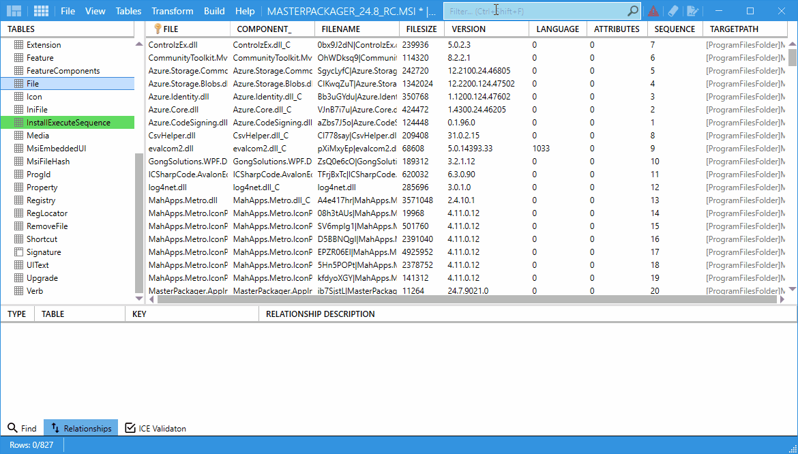Screen dimensions: 798x454
Task: Click the grid icon beside MsiFileHash
Action: [19, 161]
